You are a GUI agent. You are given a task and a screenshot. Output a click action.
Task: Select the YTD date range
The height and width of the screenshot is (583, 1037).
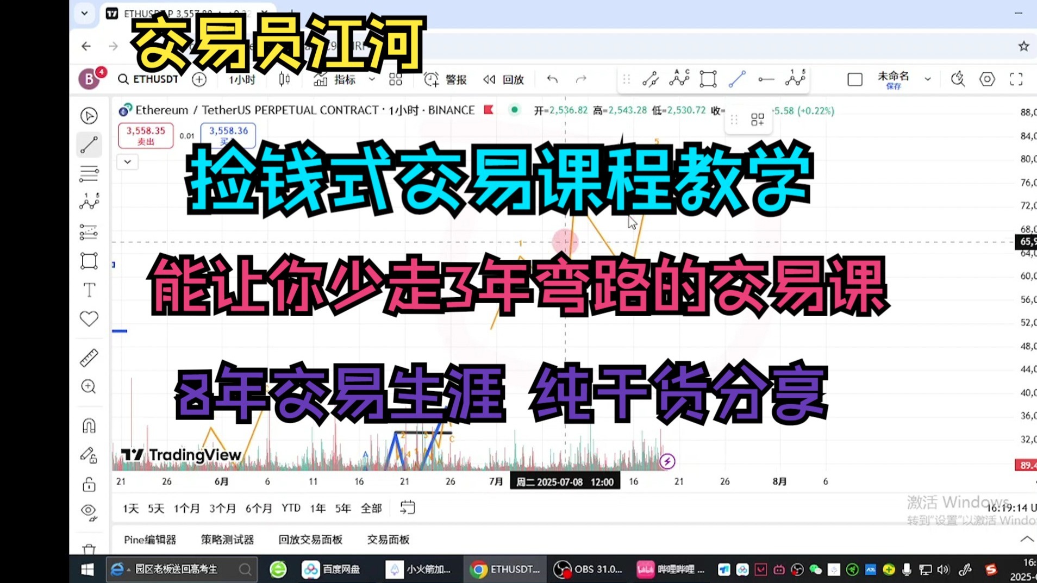point(291,508)
